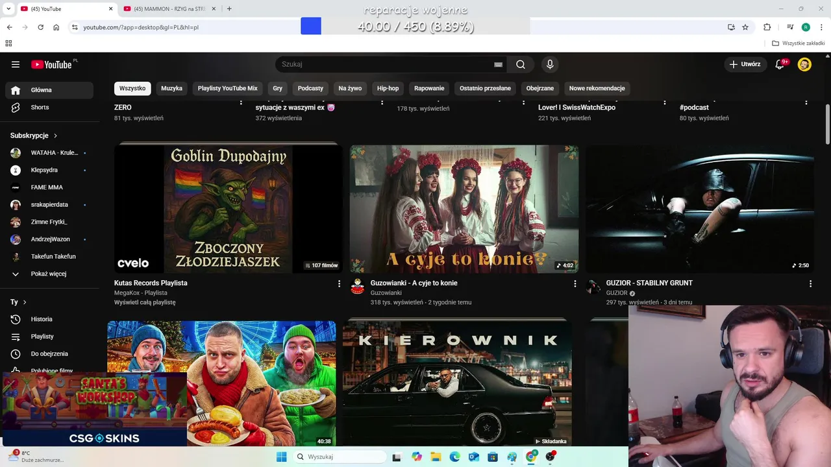Open Chrome three-dot menu
This screenshot has width=831, height=467.
pyautogui.click(x=821, y=27)
